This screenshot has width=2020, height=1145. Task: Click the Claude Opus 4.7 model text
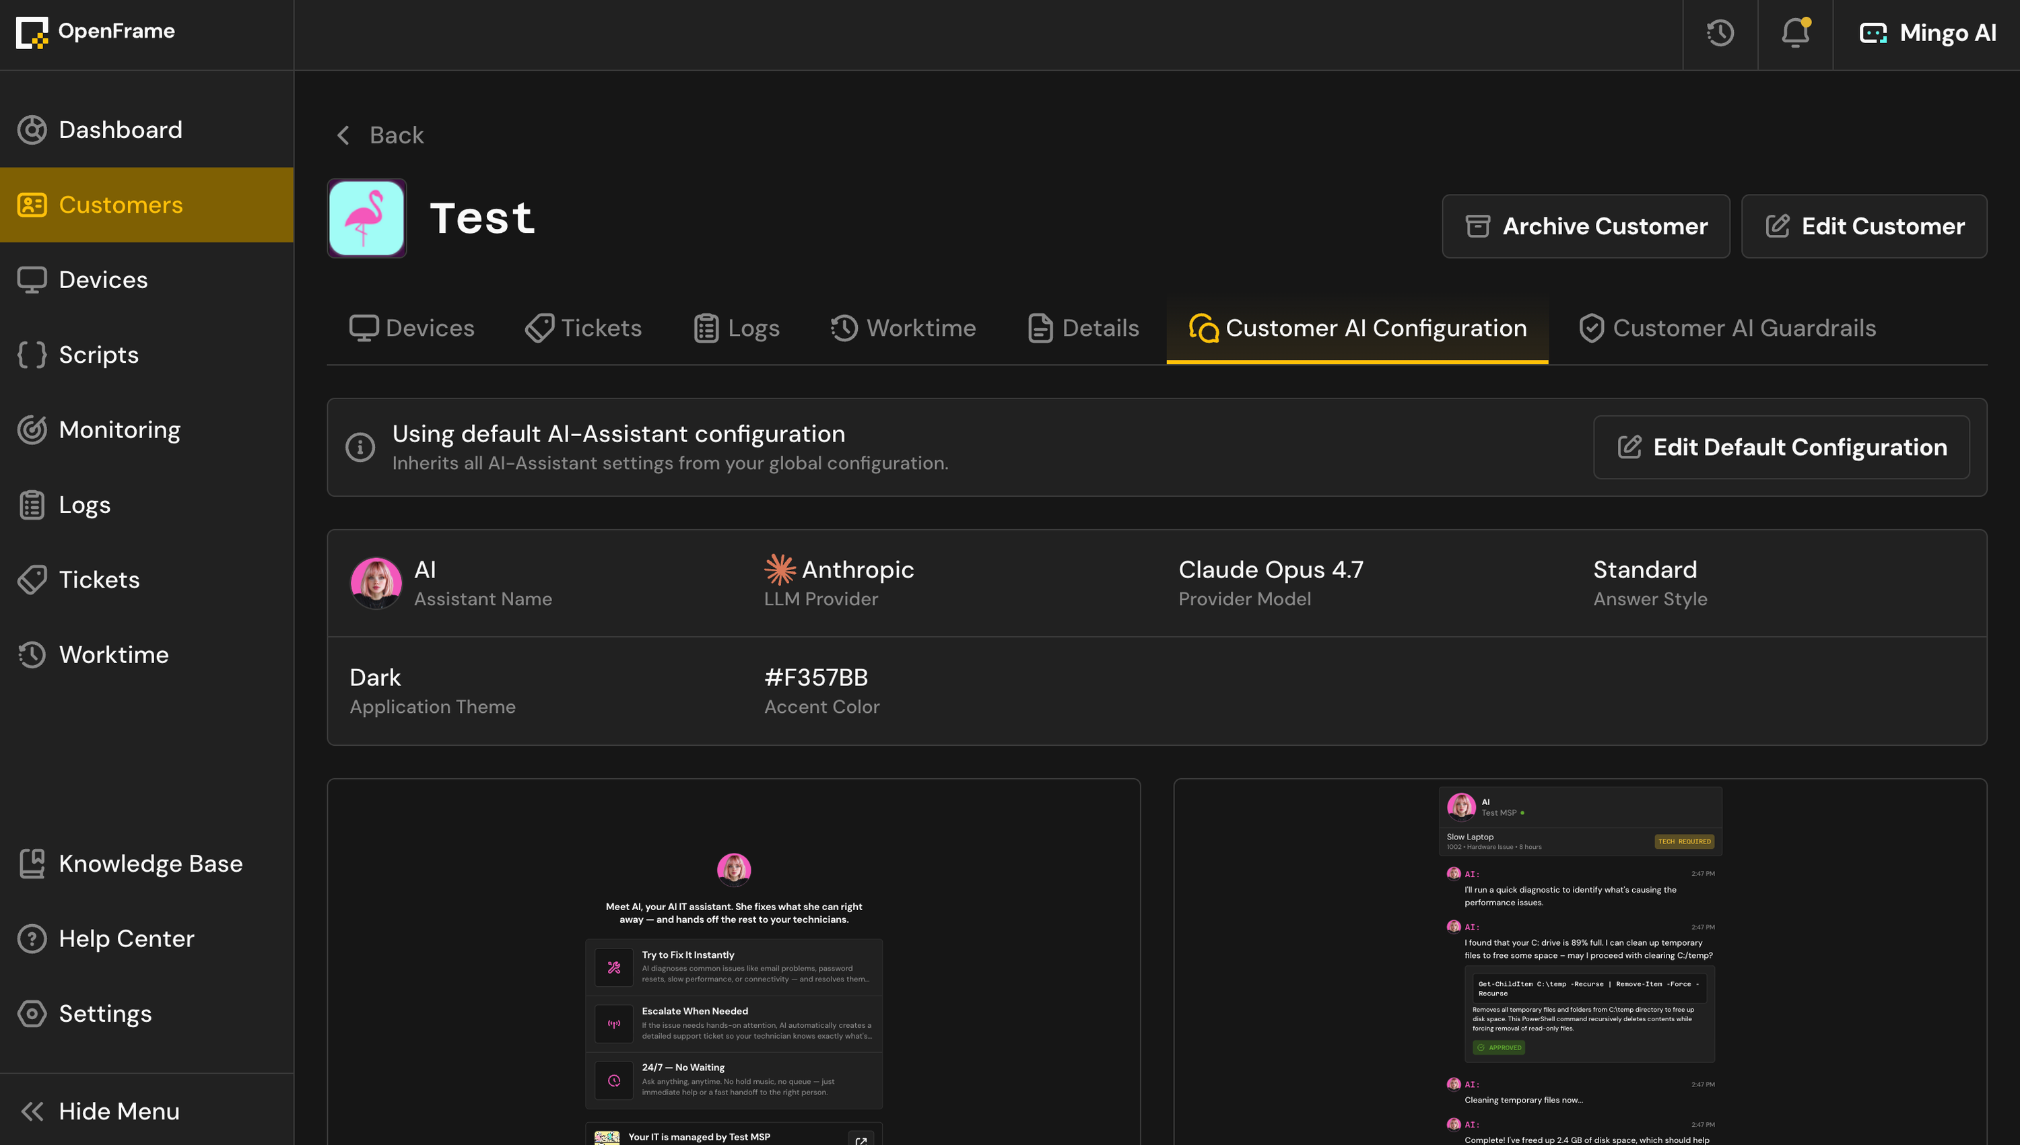point(1271,569)
